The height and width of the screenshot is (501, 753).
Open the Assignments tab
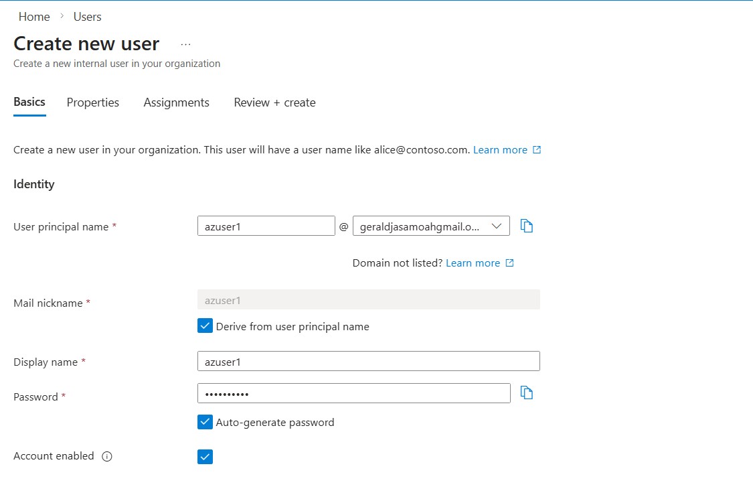click(176, 102)
